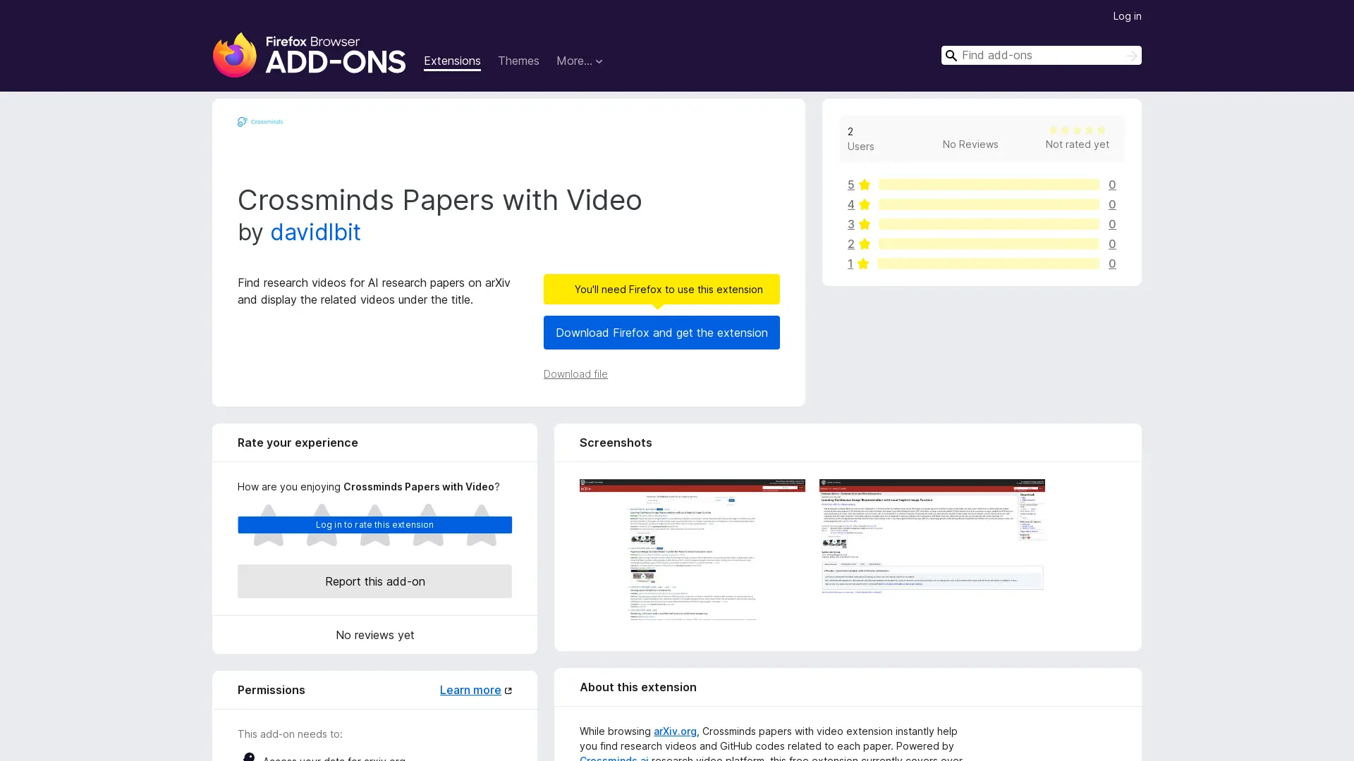
Task: Open the Extensions tab
Action: click(x=452, y=61)
